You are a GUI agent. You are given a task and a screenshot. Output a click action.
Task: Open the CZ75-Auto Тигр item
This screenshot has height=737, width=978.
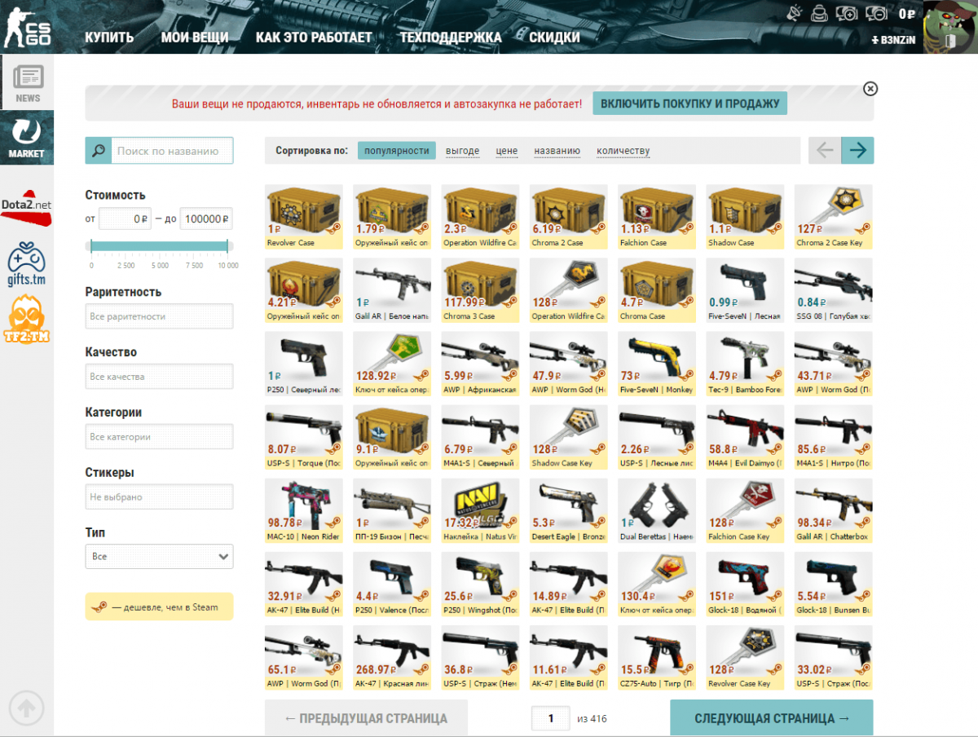(657, 657)
